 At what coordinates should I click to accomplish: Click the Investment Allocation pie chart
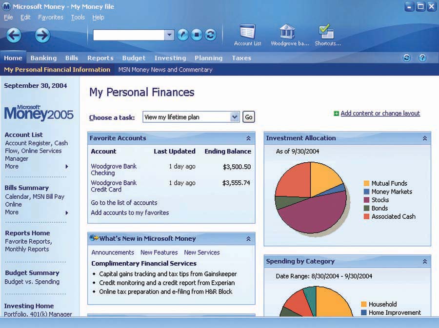(311, 197)
